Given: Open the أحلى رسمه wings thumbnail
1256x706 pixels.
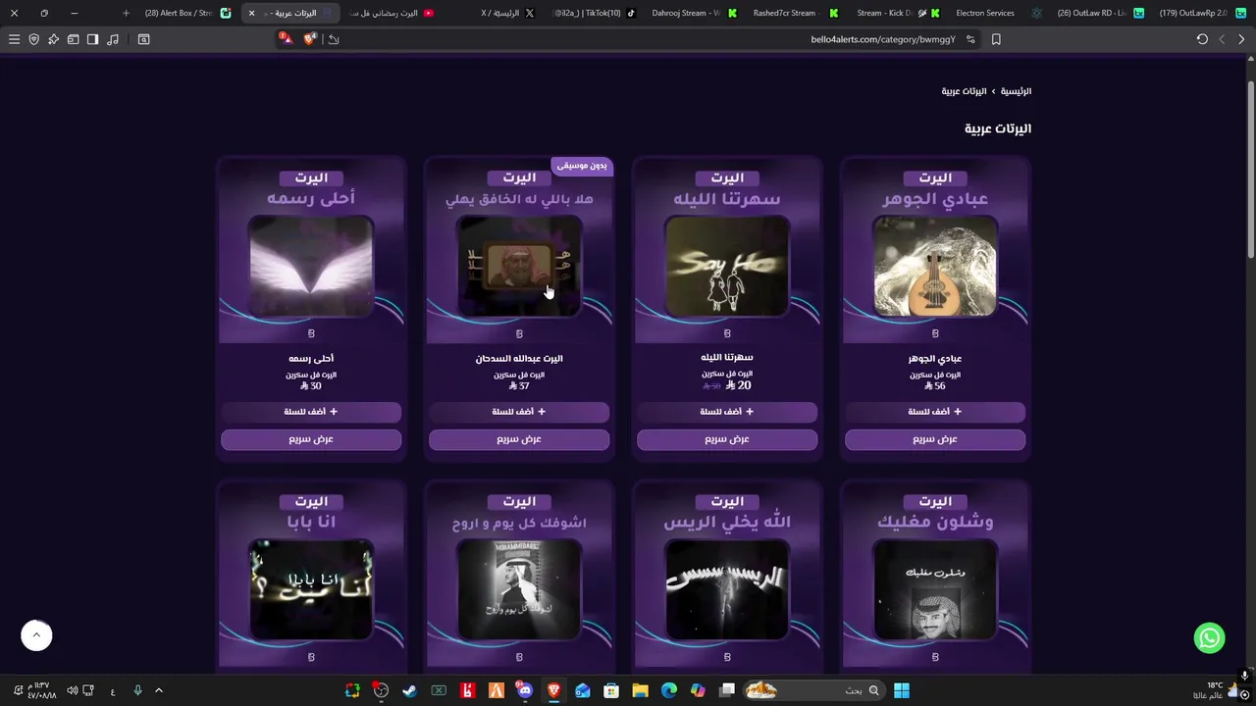Looking at the screenshot, I should (x=311, y=267).
